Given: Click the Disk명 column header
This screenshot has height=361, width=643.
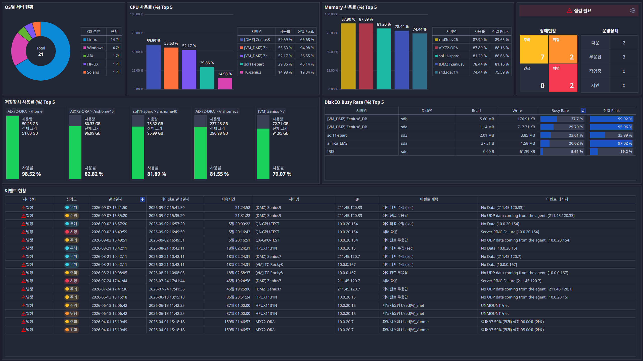Looking at the screenshot, I should 427,111.
